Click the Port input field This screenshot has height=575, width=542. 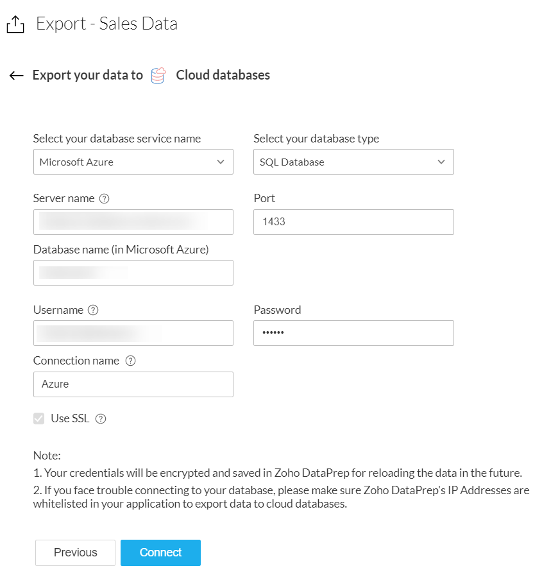coord(353,222)
